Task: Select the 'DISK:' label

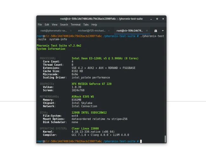Action: pyautogui.click(x=44, y=113)
